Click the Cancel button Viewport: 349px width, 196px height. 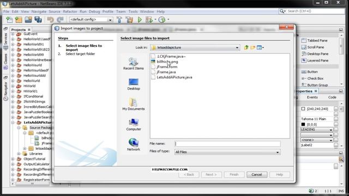point(257,175)
